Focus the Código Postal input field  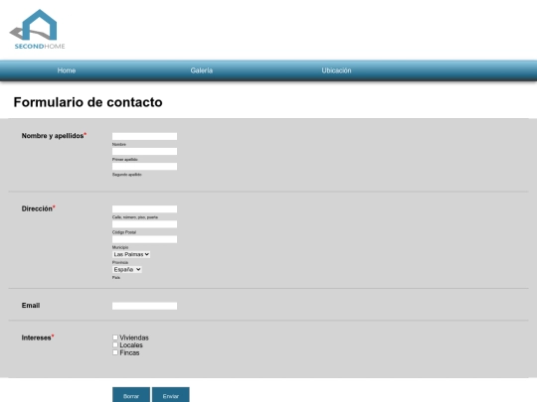(x=144, y=224)
